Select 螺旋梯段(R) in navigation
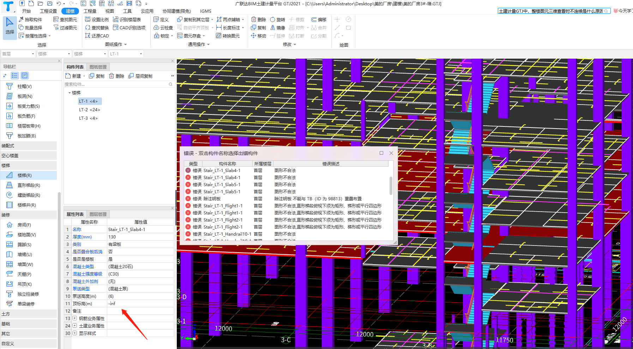 click(29, 195)
